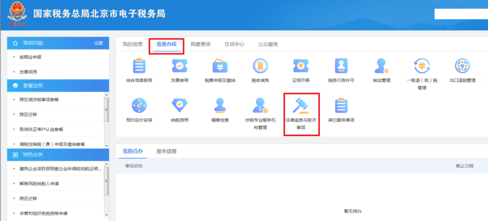The width and height of the screenshot is (488, 221).
Task: Click the 暂无待办 empty message
Action: point(352,211)
